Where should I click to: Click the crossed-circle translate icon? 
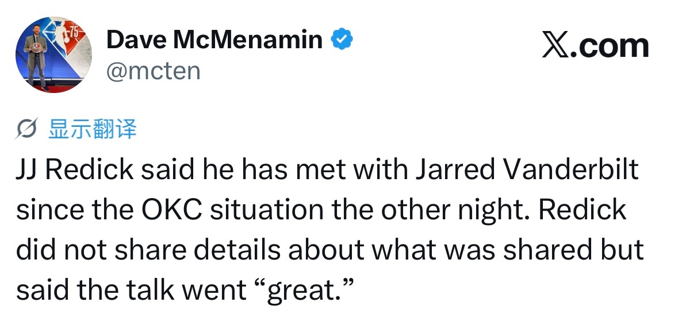(x=29, y=130)
